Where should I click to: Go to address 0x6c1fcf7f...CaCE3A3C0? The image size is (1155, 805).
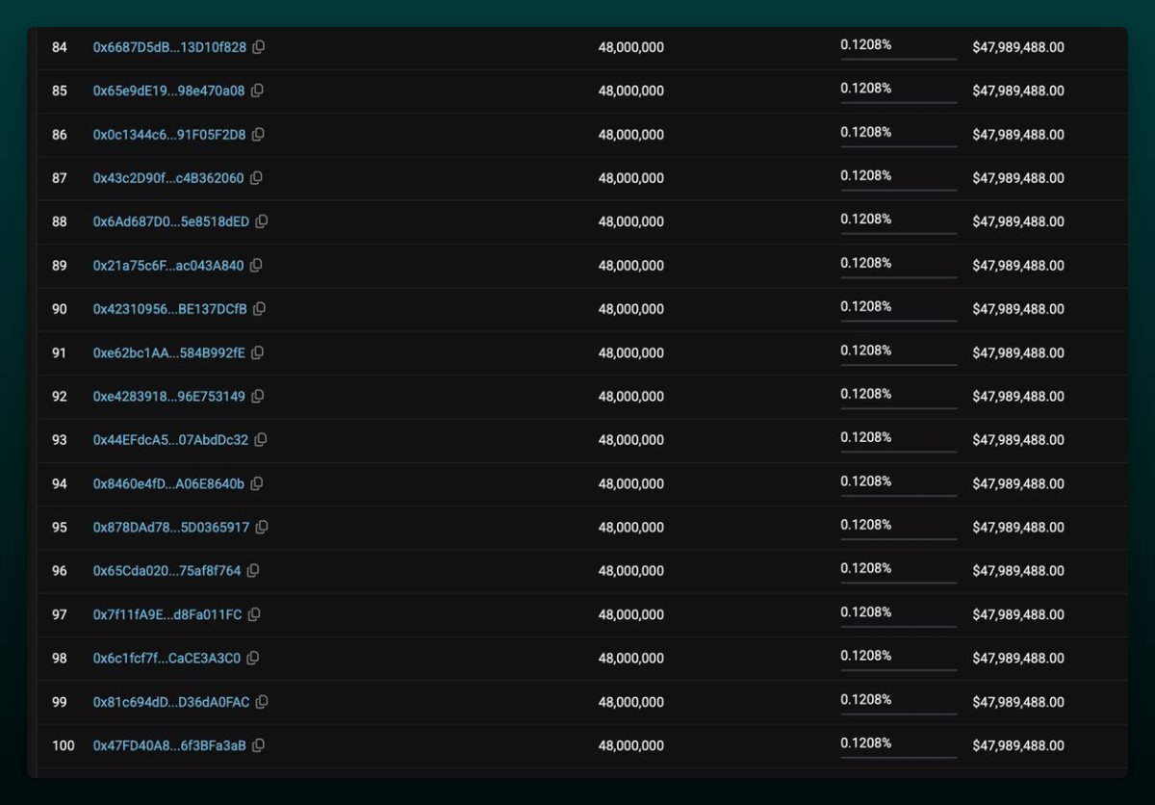167,659
